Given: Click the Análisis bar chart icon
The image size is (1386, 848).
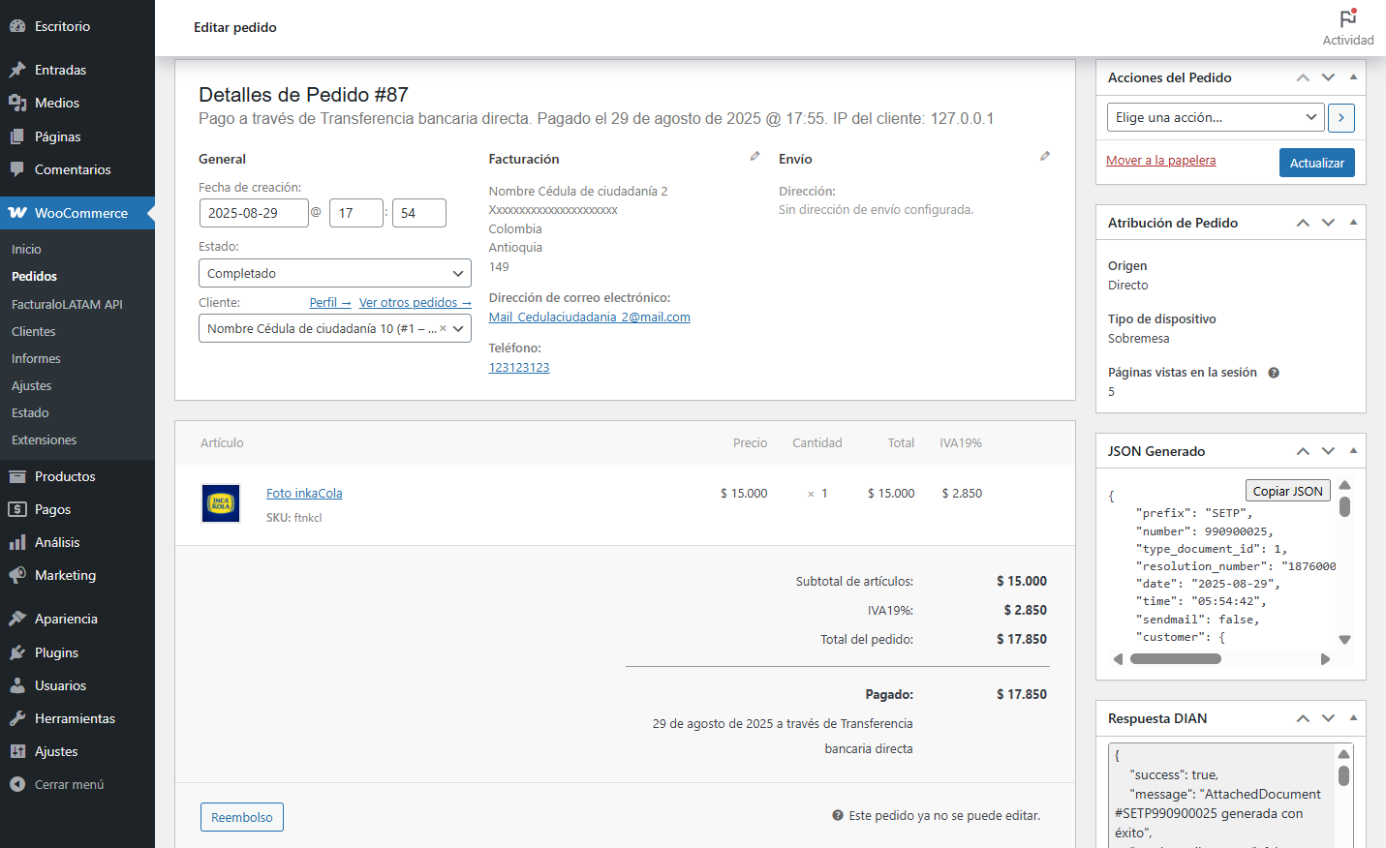Looking at the screenshot, I should tap(17, 542).
